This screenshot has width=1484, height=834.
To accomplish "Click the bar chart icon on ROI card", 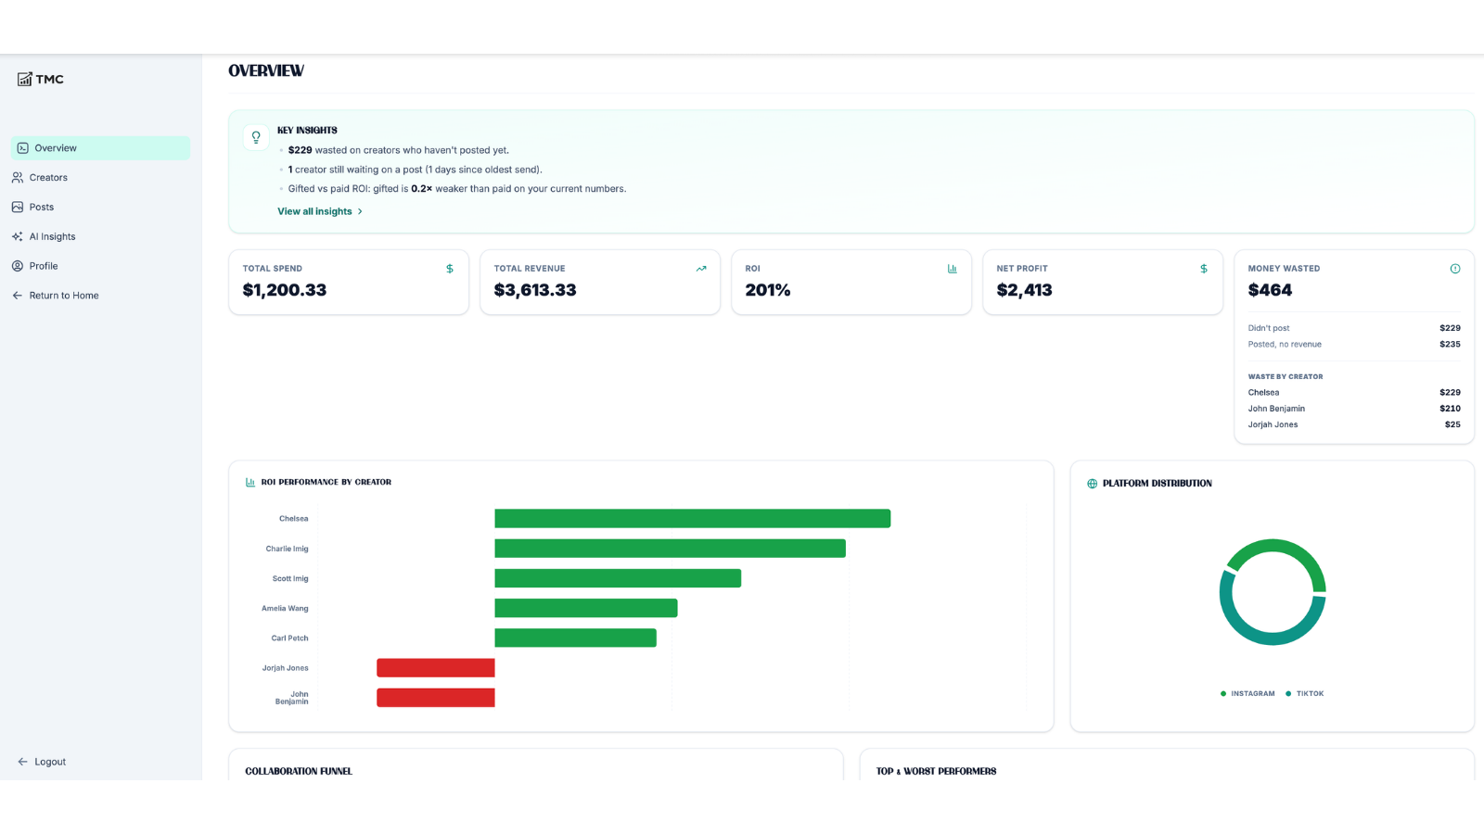I will 952,269.
